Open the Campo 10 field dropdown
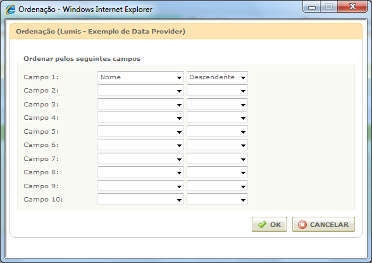 tap(140, 200)
